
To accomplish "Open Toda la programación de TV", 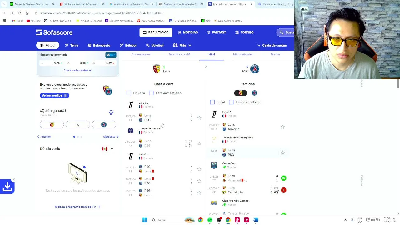I will pyautogui.click(x=77, y=207).
